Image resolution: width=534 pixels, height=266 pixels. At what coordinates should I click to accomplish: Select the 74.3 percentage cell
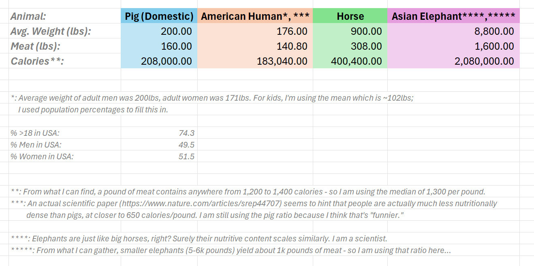159,133
